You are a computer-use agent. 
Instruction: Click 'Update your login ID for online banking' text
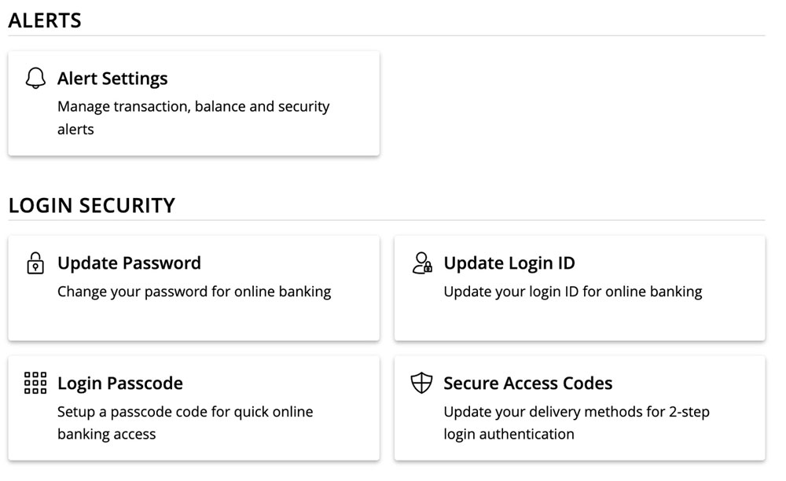573,292
